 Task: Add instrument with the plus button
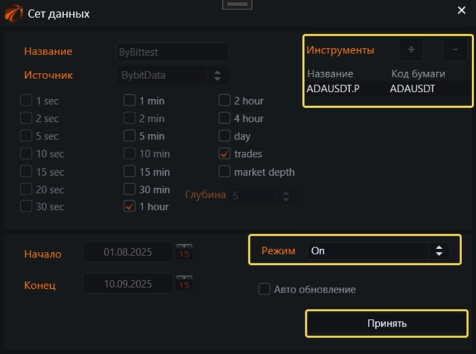[411, 50]
